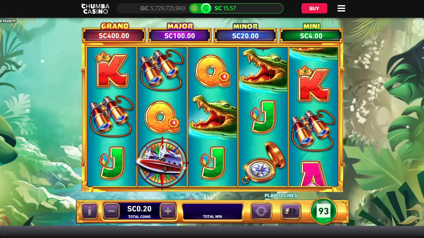Click the speedboat compass scatter symbol
This screenshot has width=424, height=238.
(162, 162)
